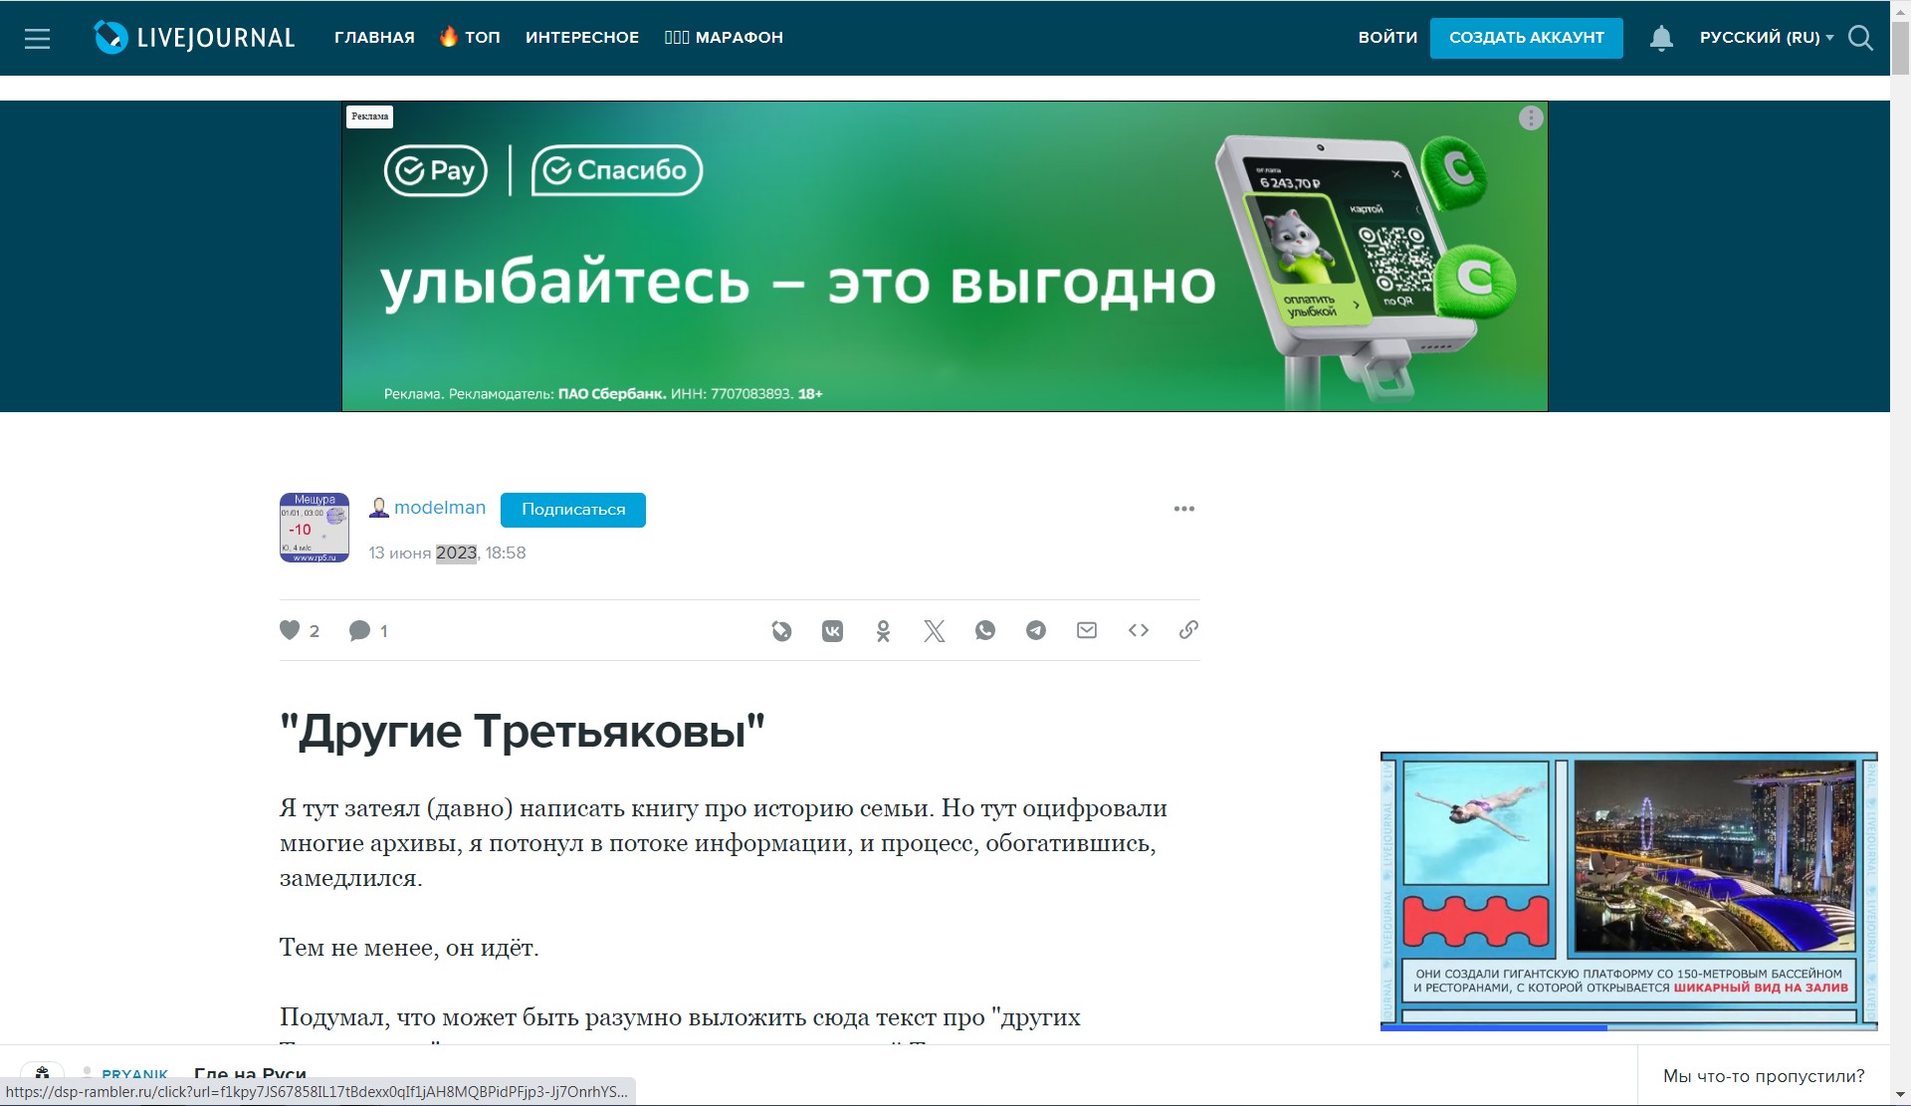Open the Sberbank ad options menu
Viewport: 1911px width, 1106px height.
(1531, 118)
